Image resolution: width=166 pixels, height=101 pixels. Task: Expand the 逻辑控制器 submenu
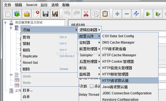90,30
